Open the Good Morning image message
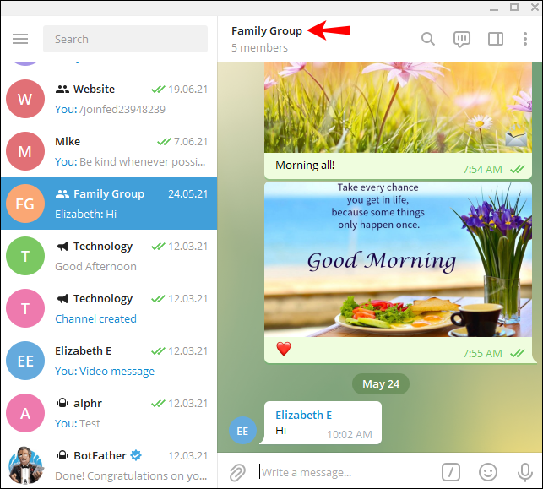Viewport: 543px width, 489px height. [398, 259]
